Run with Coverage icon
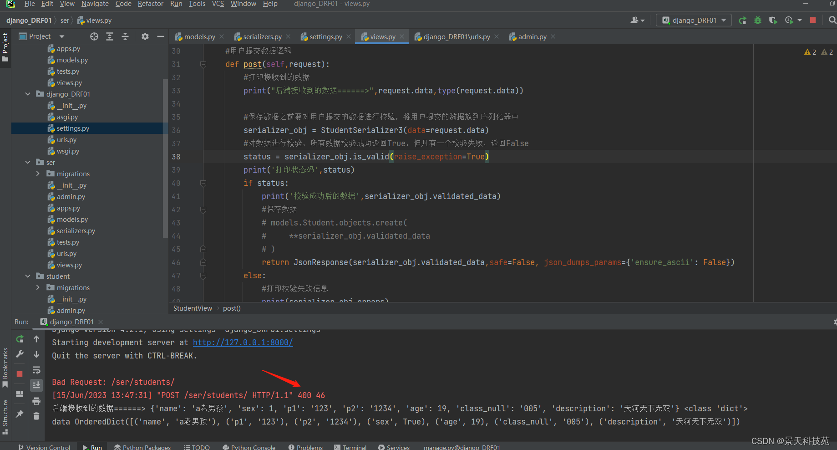837x450 pixels. (x=773, y=20)
